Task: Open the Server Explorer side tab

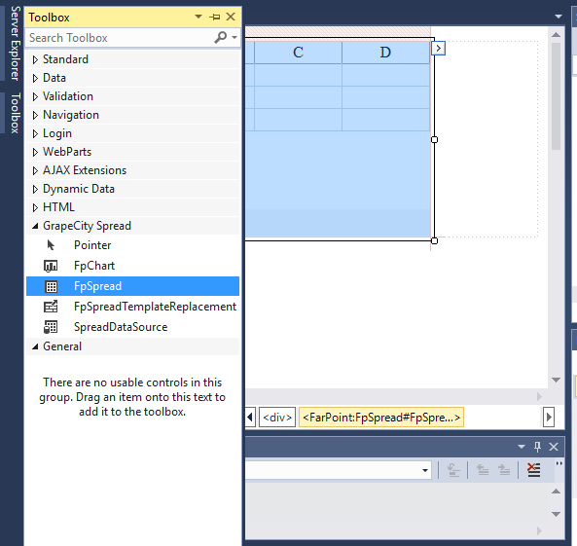Action: pos(15,43)
